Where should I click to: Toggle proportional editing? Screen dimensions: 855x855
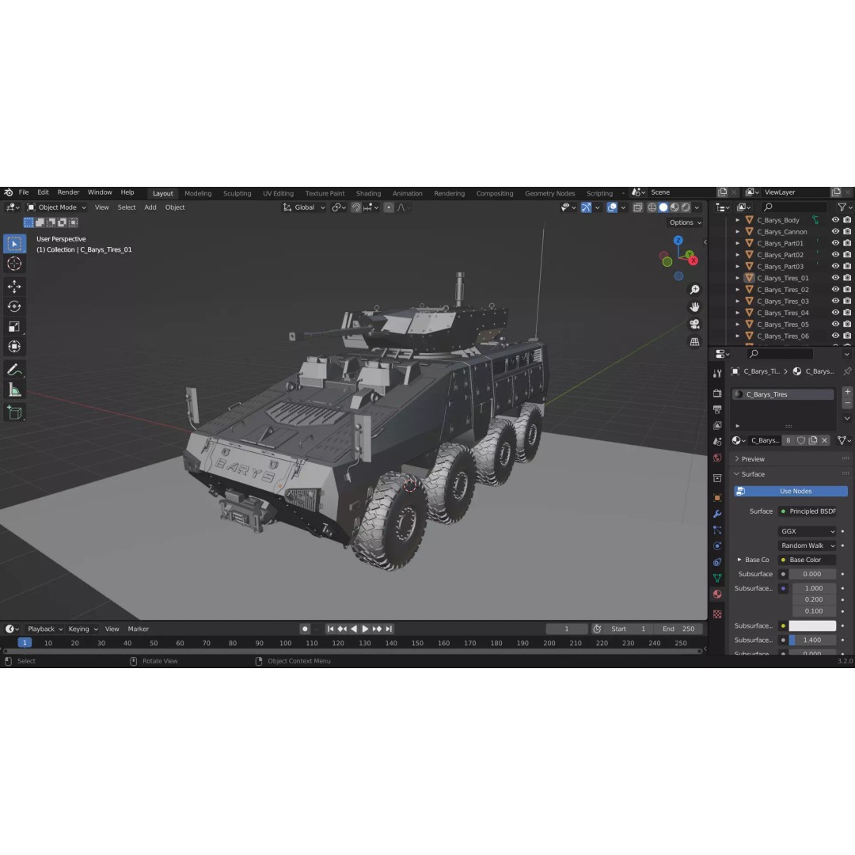point(388,207)
